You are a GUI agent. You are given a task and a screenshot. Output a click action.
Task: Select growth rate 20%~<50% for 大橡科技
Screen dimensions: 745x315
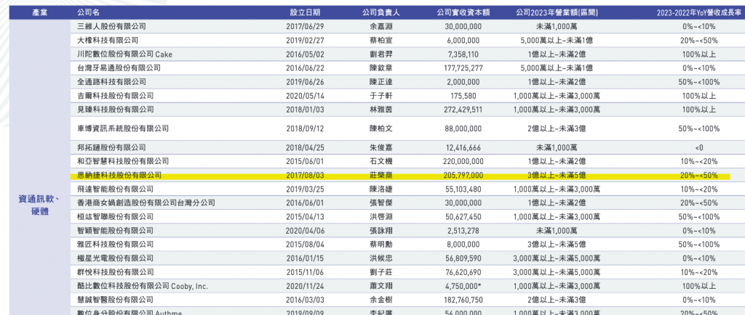click(x=699, y=40)
